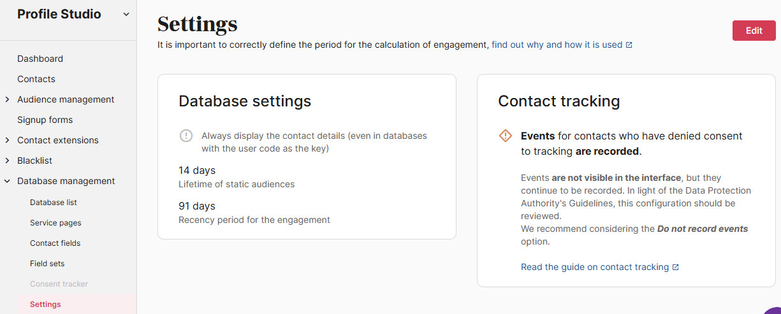Collapse the Database management chevron

pyautogui.click(x=7, y=181)
